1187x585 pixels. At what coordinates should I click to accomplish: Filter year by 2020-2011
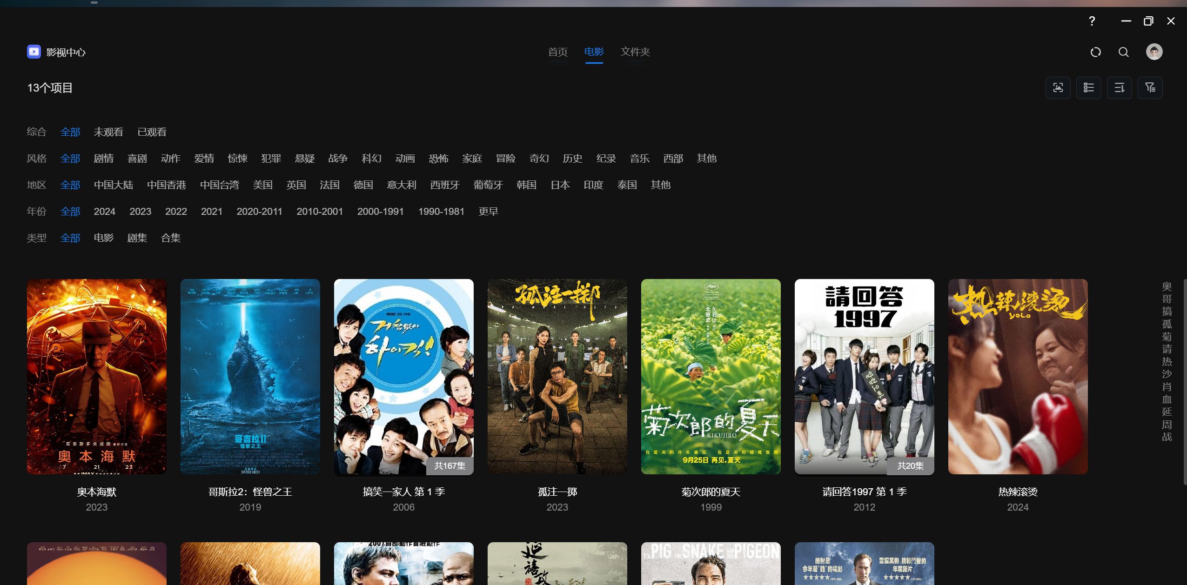point(259,212)
